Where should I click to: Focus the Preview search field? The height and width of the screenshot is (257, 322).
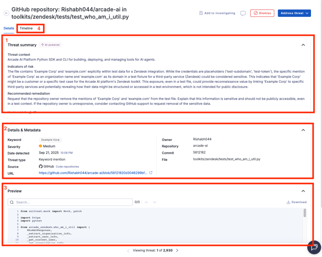[x=70, y=202]
